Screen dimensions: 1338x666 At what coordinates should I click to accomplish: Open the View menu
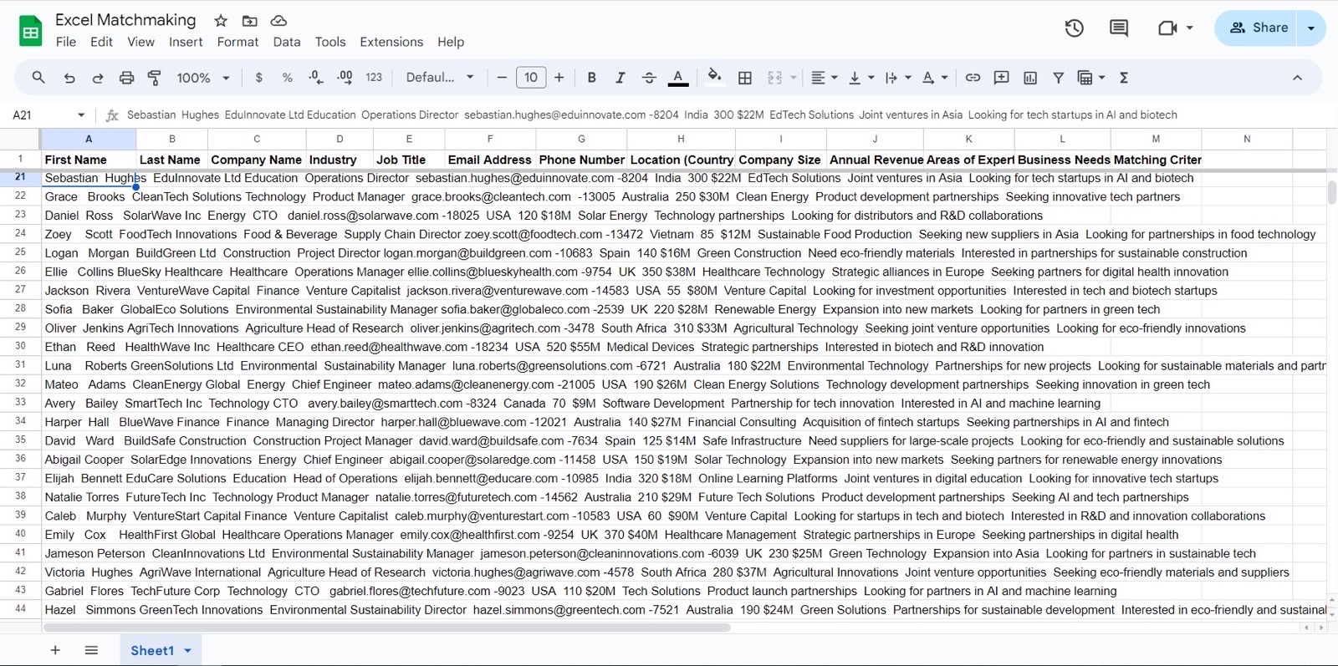pyautogui.click(x=140, y=42)
